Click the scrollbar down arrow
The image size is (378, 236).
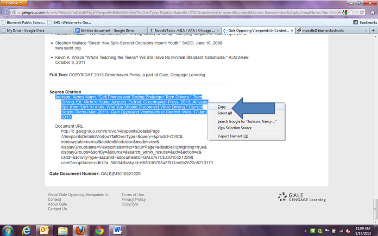coord(376,222)
